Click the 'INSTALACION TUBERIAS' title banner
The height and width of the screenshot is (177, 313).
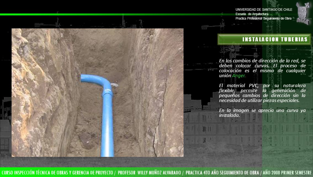(264, 39)
